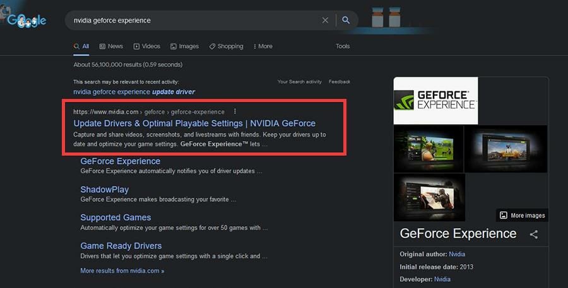568x288 pixels.
Task: Switch to the Videos tab
Action: click(146, 46)
